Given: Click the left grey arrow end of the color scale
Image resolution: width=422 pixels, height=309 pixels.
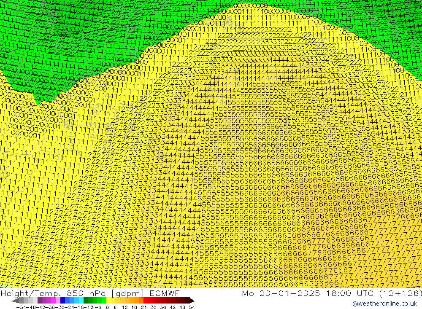Looking at the screenshot, I should click(x=15, y=301).
